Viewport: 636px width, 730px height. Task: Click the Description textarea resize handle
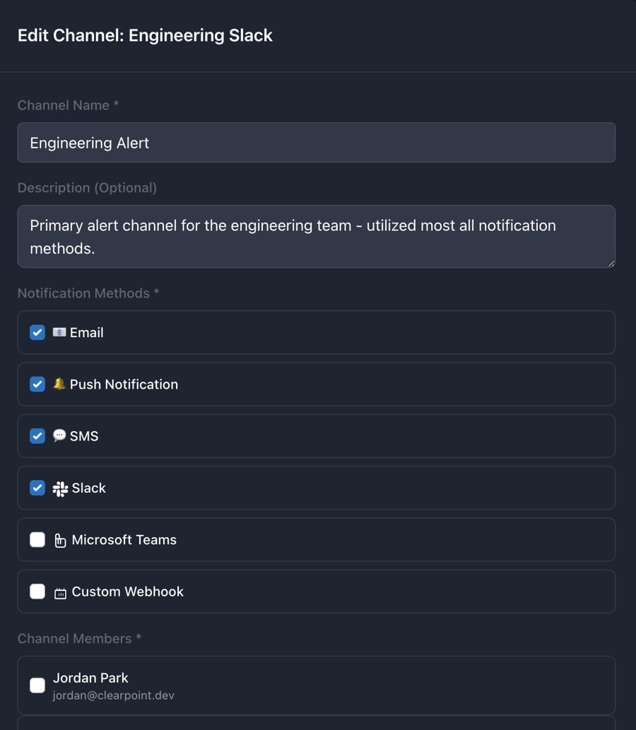(609, 263)
